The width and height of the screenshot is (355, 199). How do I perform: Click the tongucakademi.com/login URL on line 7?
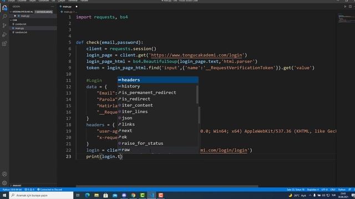(196, 55)
